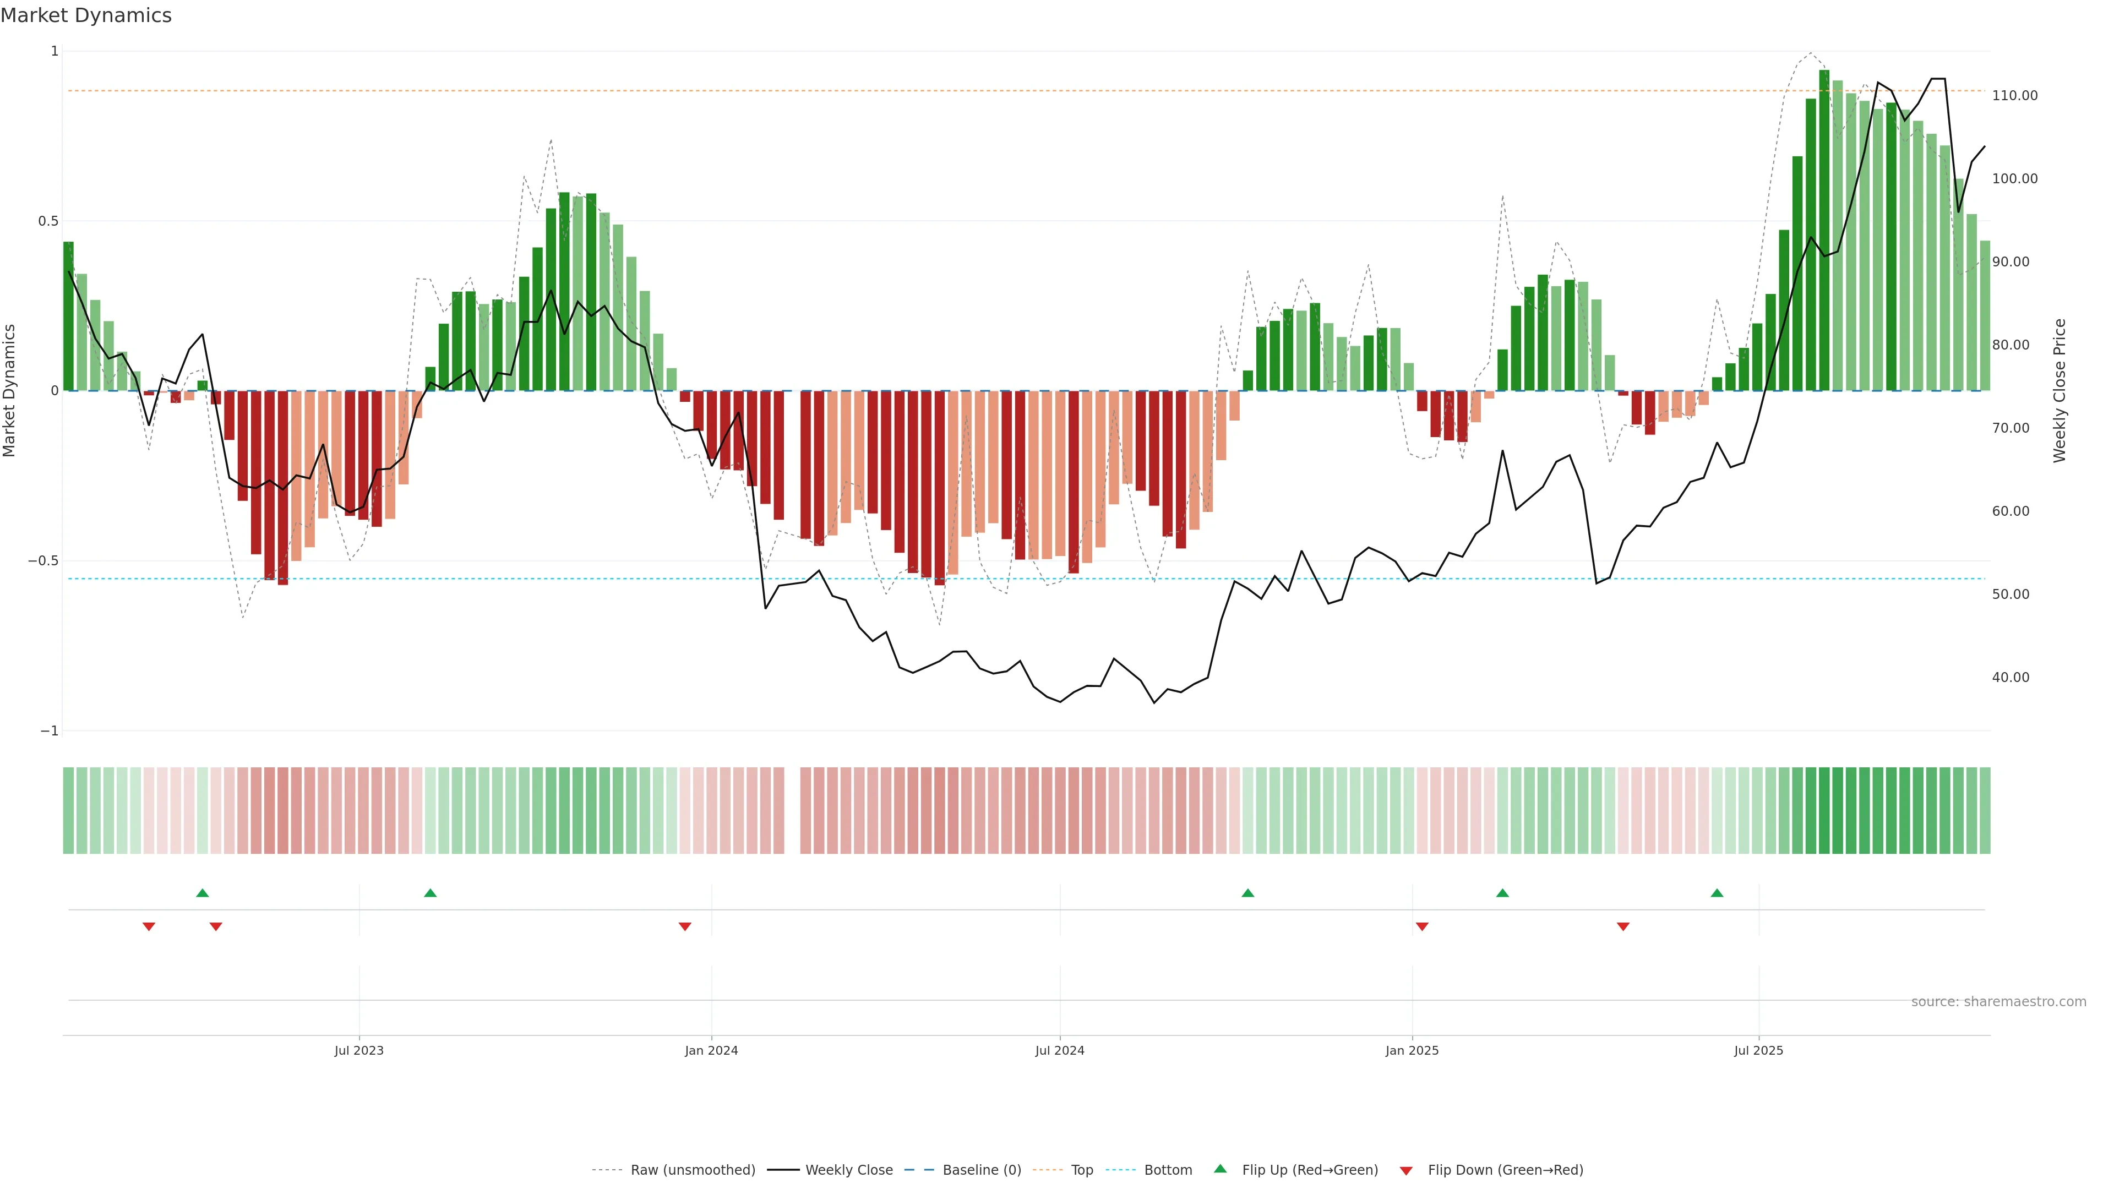Toggle the Weekly Close legend entry
This screenshot has height=1189, width=2114.
pos(848,1169)
